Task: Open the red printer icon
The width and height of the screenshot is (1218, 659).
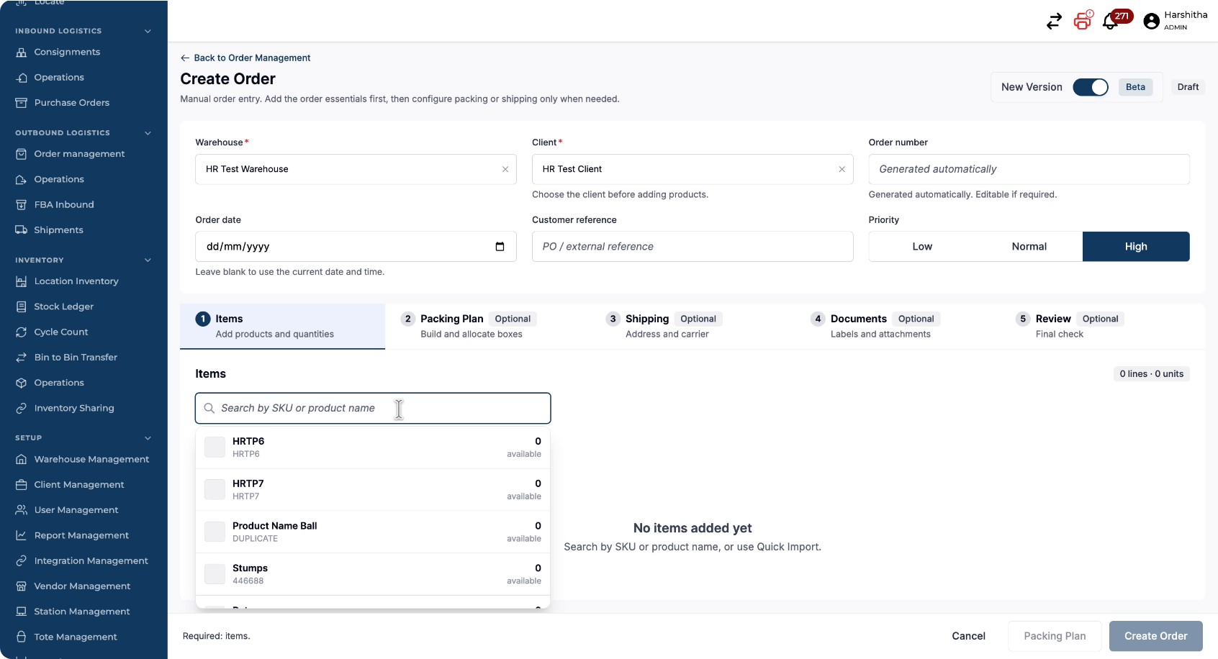Action: pyautogui.click(x=1083, y=20)
